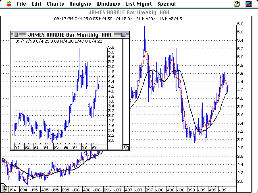The image size is (258, 193).
Task: Click the A98 date label
Action: pos(171,190)
